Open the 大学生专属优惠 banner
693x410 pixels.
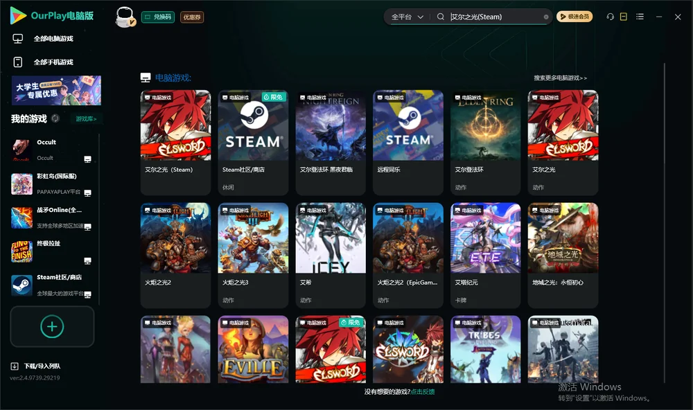pyautogui.click(x=56, y=90)
